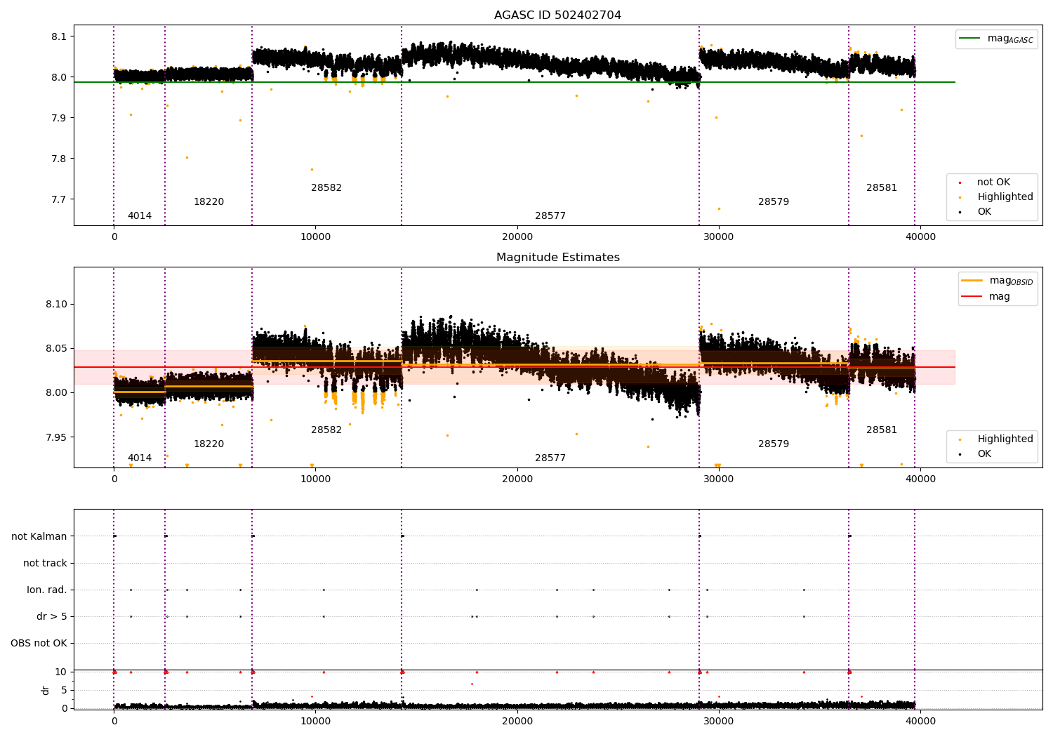Click y-axis tick '7.95' on middle plot
This screenshot has height=737, width=1053.
coord(57,437)
